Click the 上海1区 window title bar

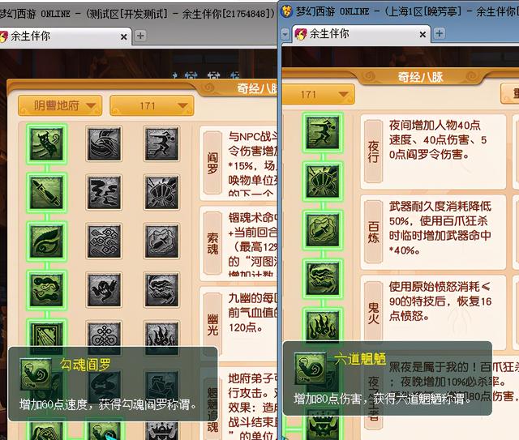click(399, 12)
